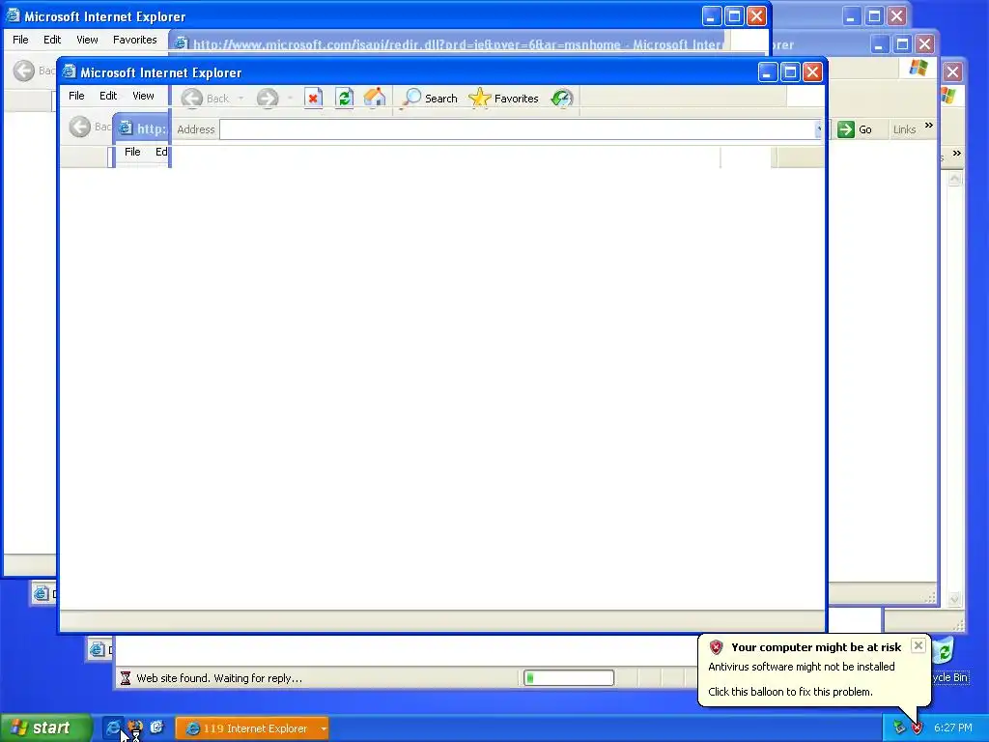The image size is (989, 742).
Task: Click the second Quick Launch icon on the taskbar
Action: [x=135, y=728]
